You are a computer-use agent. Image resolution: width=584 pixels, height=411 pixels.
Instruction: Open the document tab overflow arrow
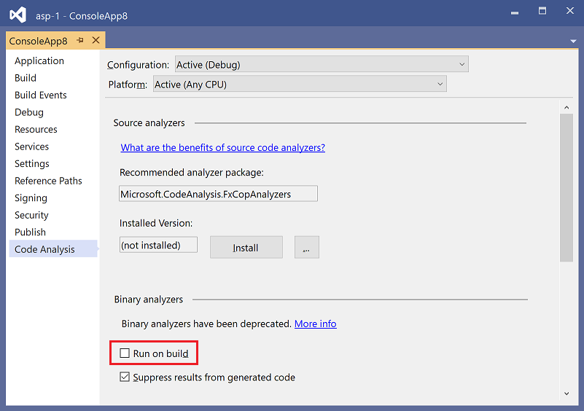tap(573, 42)
